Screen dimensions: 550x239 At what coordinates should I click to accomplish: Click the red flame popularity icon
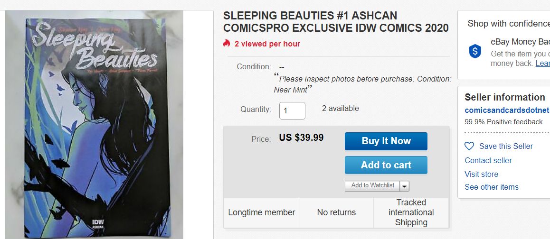227,44
